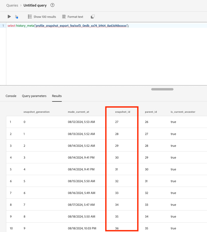This screenshot has height=232, width=207.
Task: Click inside the SQL editor line 1
Action: (x=106, y=26)
